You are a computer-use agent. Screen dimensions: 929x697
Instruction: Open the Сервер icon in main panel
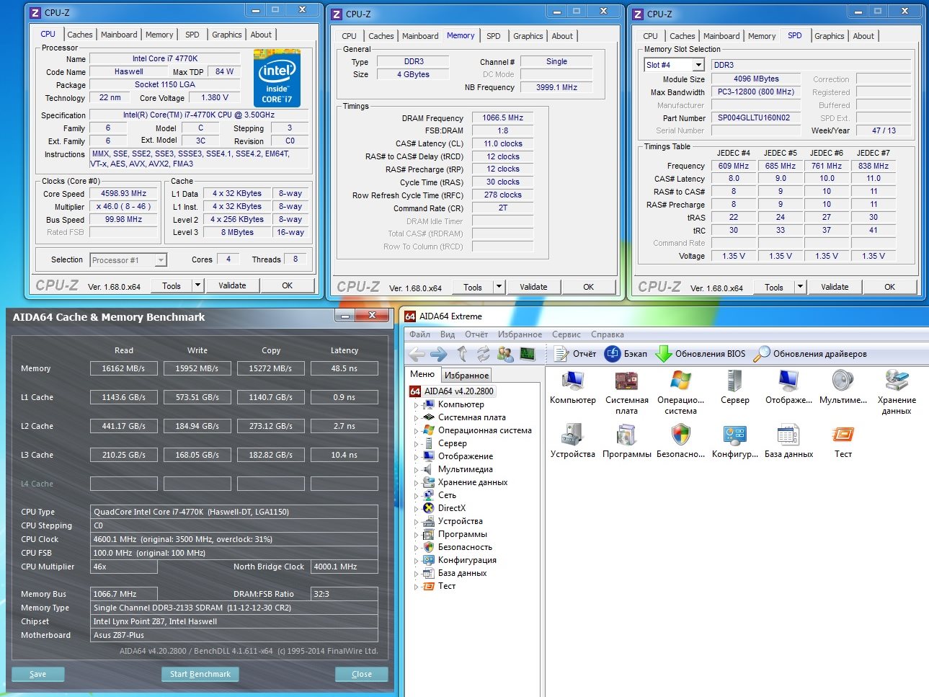[x=734, y=381]
